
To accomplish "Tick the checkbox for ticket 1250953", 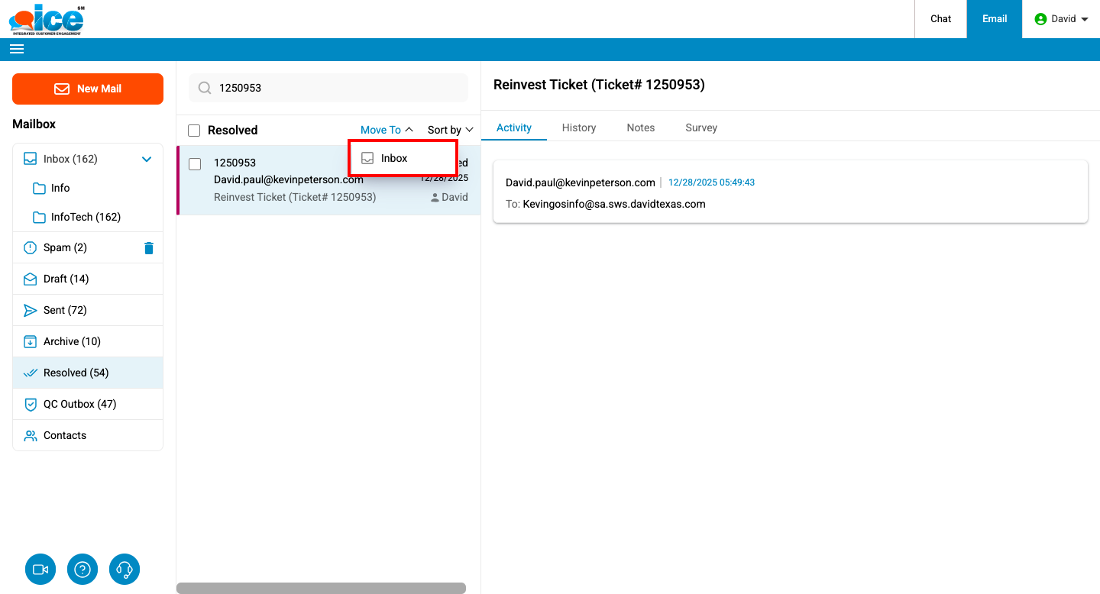I will point(195,164).
